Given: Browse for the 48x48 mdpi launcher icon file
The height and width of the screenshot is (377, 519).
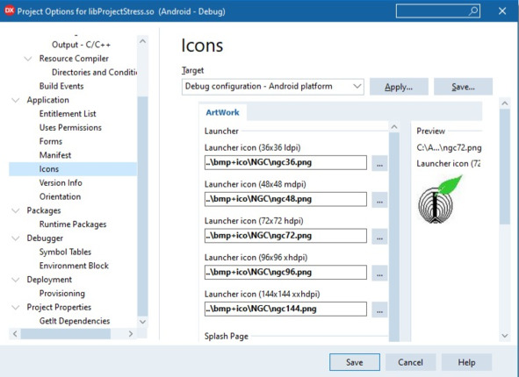Looking at the screenshot, I should pos(379,200).
